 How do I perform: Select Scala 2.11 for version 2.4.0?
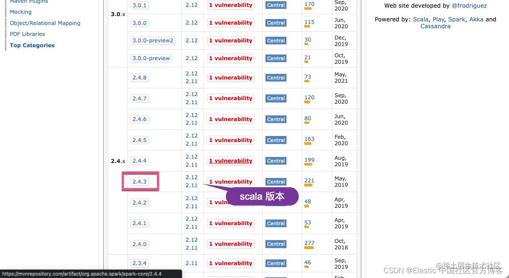192,248
